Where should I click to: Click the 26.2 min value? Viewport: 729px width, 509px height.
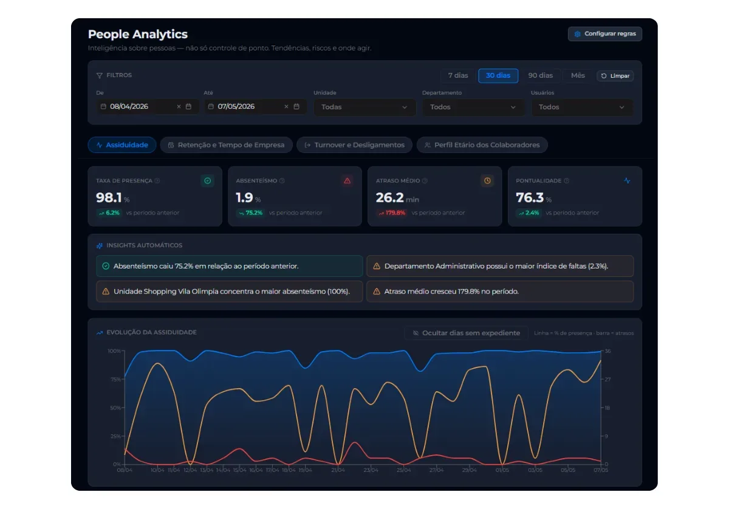[389, 197]
